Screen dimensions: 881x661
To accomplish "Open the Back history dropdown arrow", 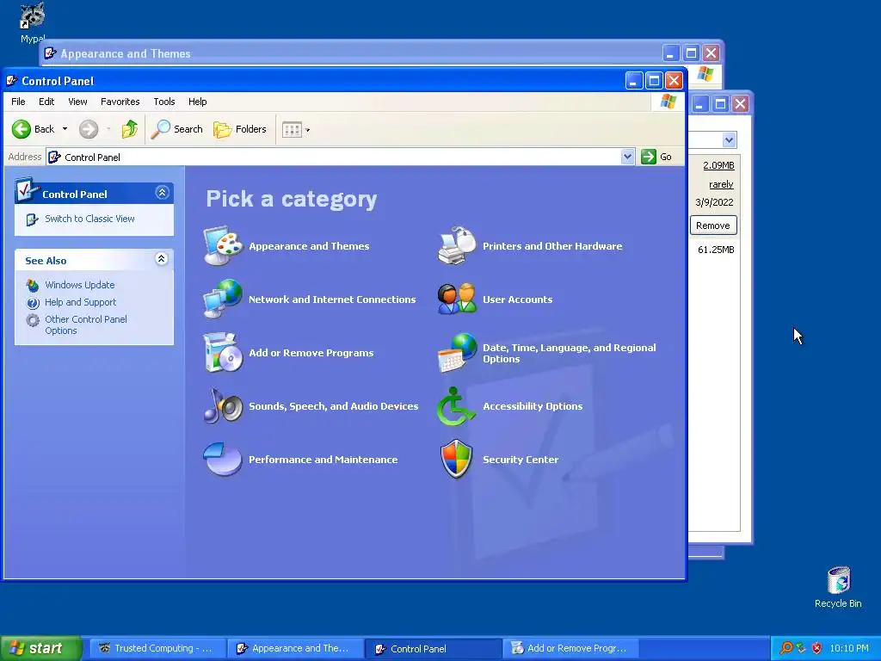I will [65, 129].
